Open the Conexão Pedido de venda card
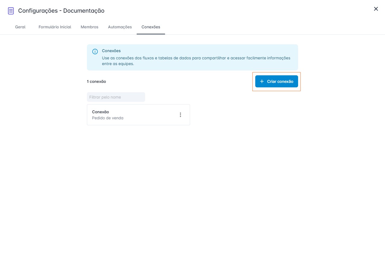Viewport: 385px width, 266px height. click(x=138, y=115)
